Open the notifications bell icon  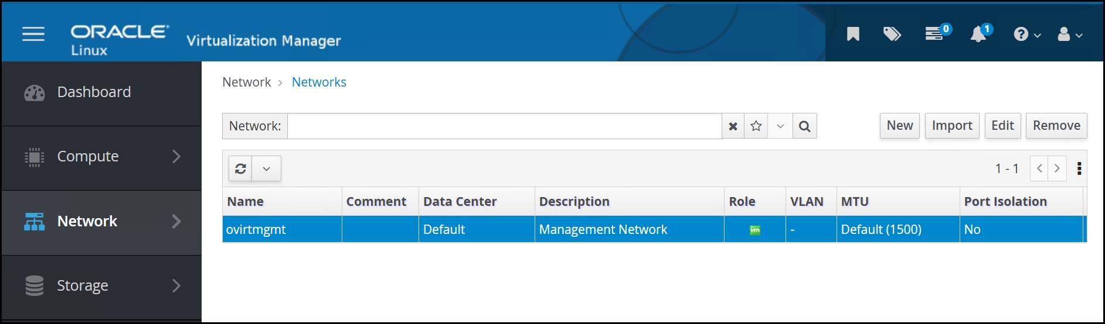point(981,33)
